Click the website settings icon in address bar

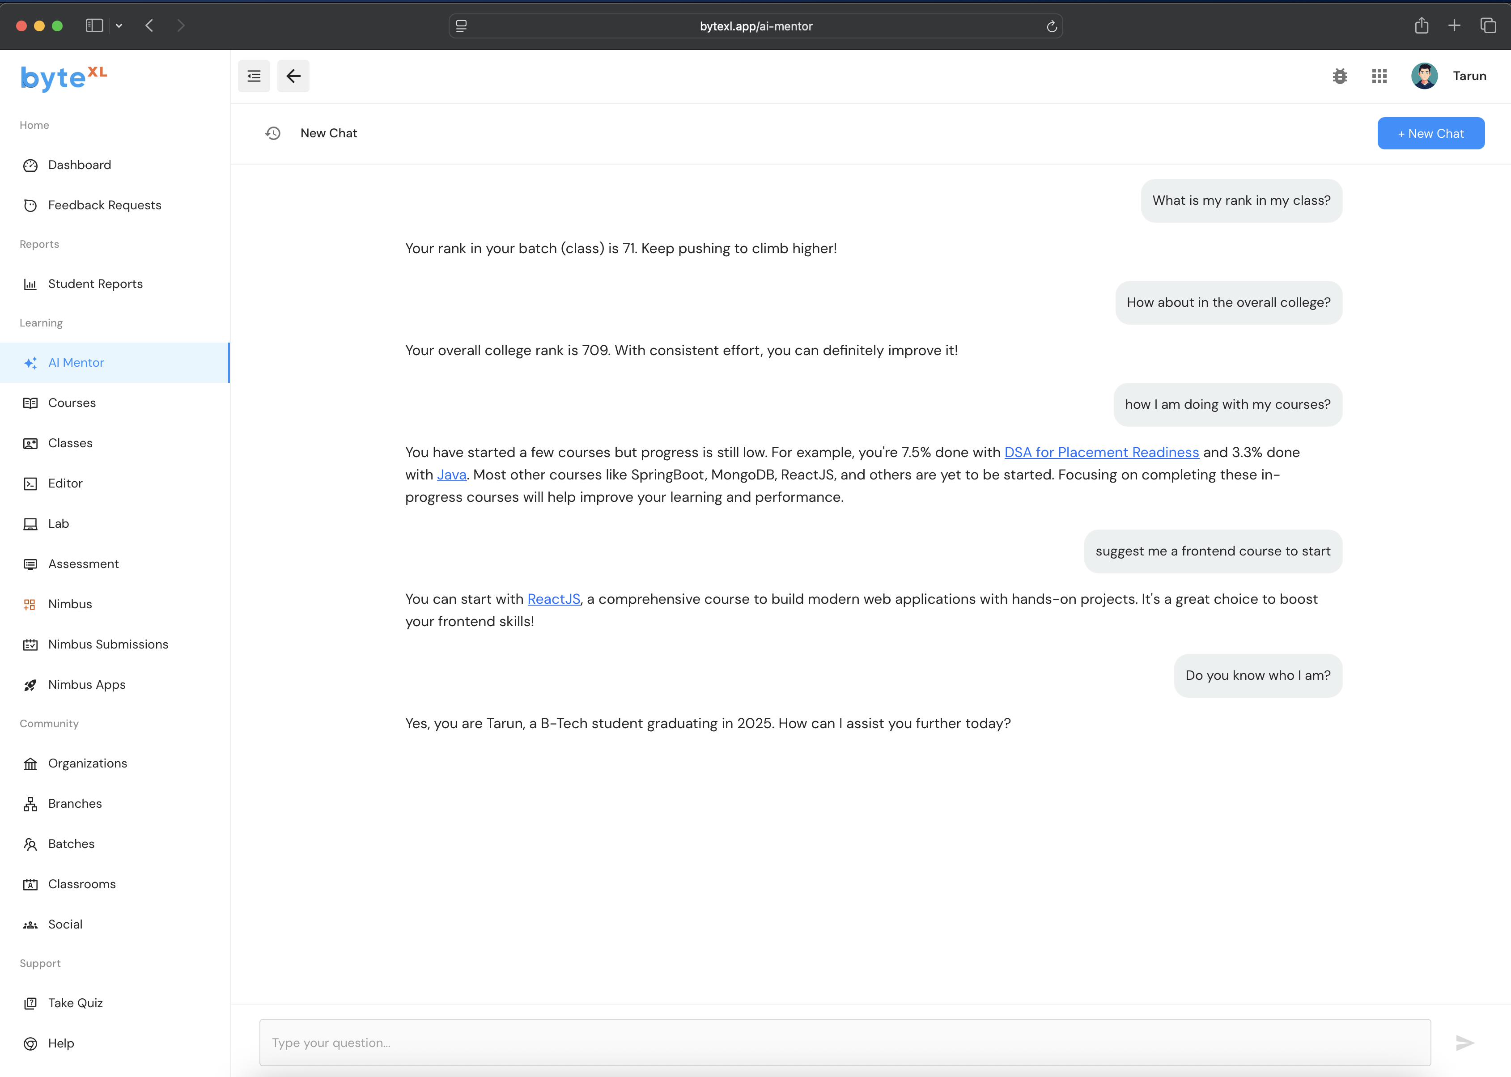pyautogui.click(x=462, y=26)
